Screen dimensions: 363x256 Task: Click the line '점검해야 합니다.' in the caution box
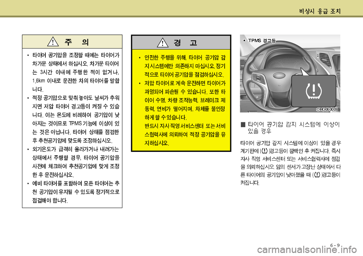coord(50,200)
